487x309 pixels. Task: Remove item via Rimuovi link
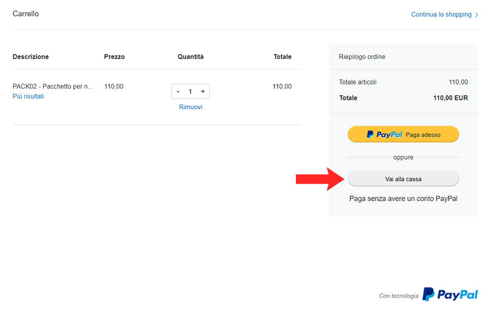pyautogui.click(x=191, y=107)
